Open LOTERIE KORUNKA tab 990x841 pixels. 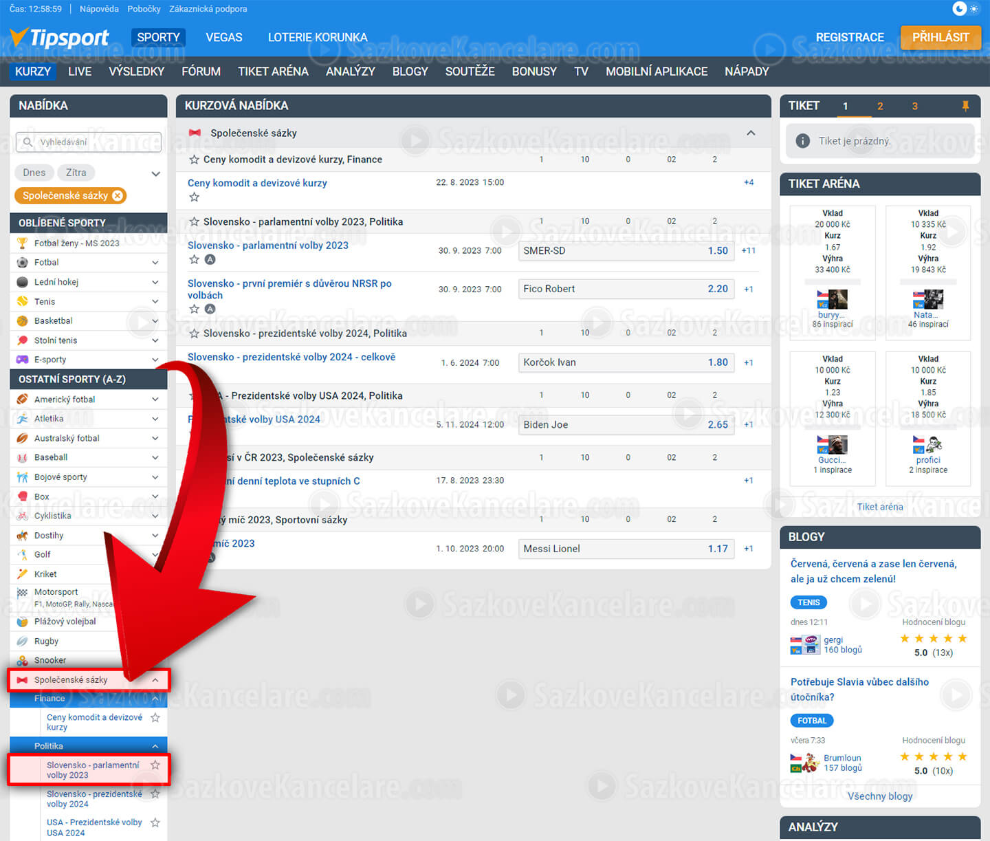click(x=318, y=37)
